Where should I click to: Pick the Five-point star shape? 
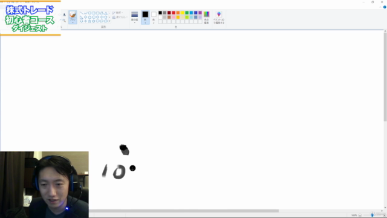(89, 21)
